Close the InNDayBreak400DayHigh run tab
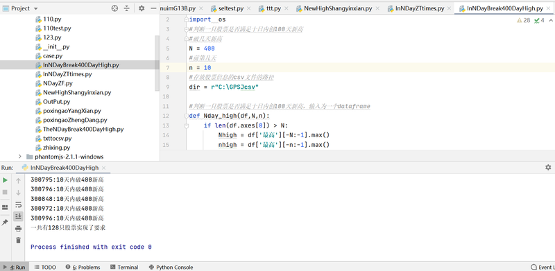This screenshot has height=271, width=555. [x=103, y=168]
